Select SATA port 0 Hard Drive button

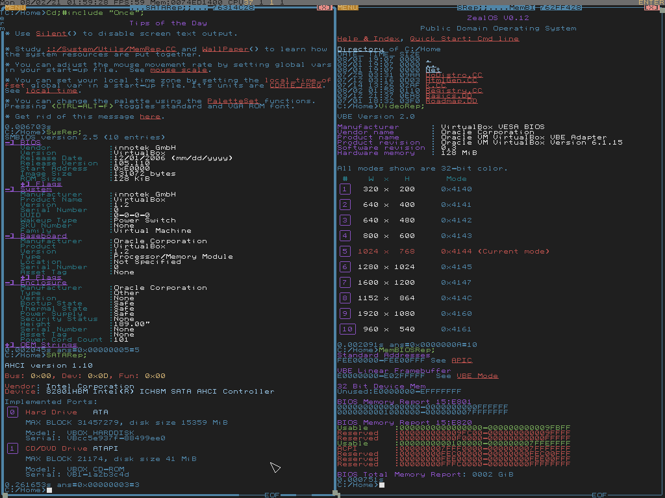[12, 412]
